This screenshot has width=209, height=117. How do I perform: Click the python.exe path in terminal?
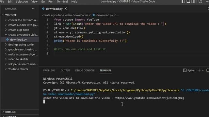click(x=125, y=90)
